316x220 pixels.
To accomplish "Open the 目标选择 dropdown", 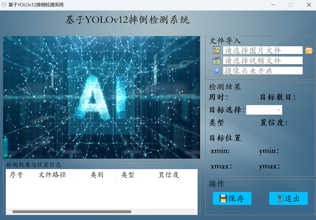I will (264, 110).
